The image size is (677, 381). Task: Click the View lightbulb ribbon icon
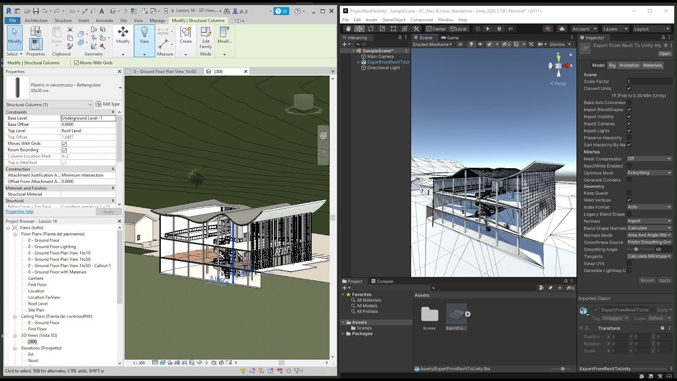144,33
